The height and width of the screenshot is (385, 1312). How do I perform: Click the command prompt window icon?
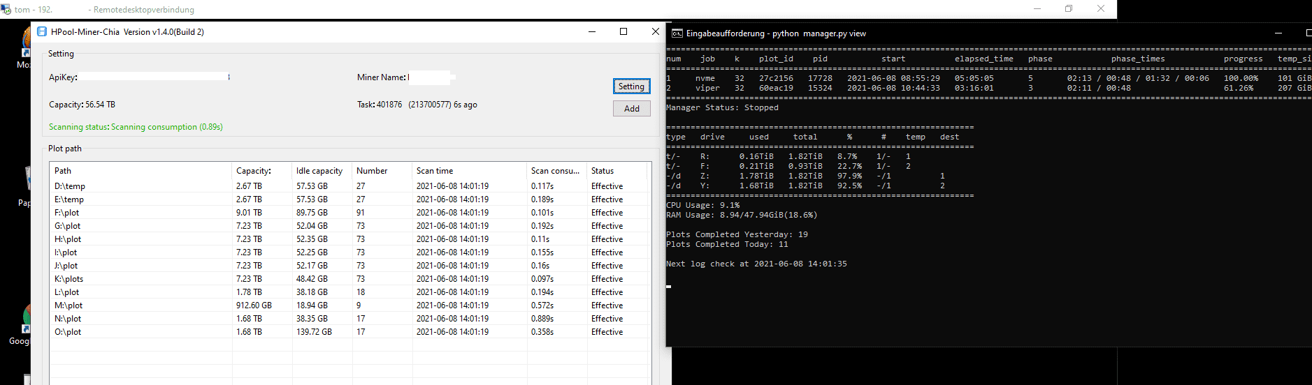[677, 33]
